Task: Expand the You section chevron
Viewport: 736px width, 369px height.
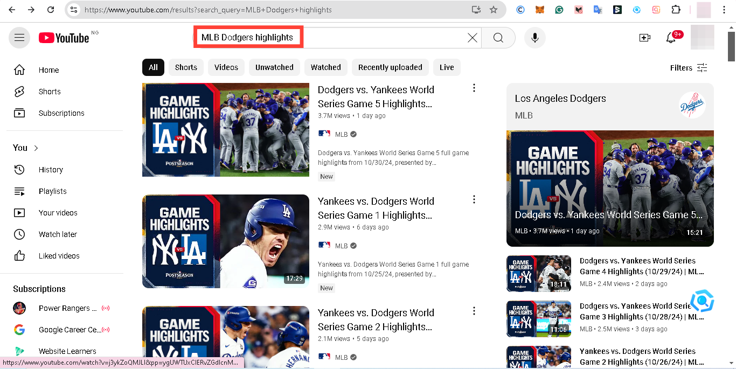Action: pos(36,148)
